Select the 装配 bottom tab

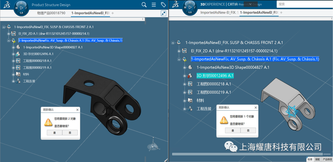(x=317, y=159)
